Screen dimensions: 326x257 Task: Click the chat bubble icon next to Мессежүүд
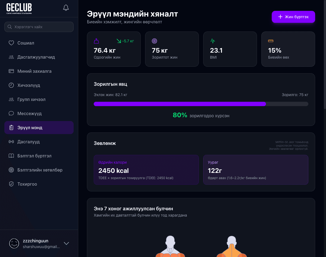click(x=11, y=113)
